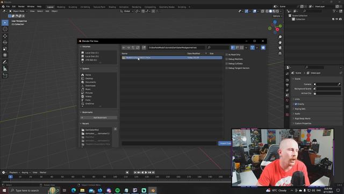Choose the Add Cube tool
Screen dimensions: 344x194
(x=5, y=76)
